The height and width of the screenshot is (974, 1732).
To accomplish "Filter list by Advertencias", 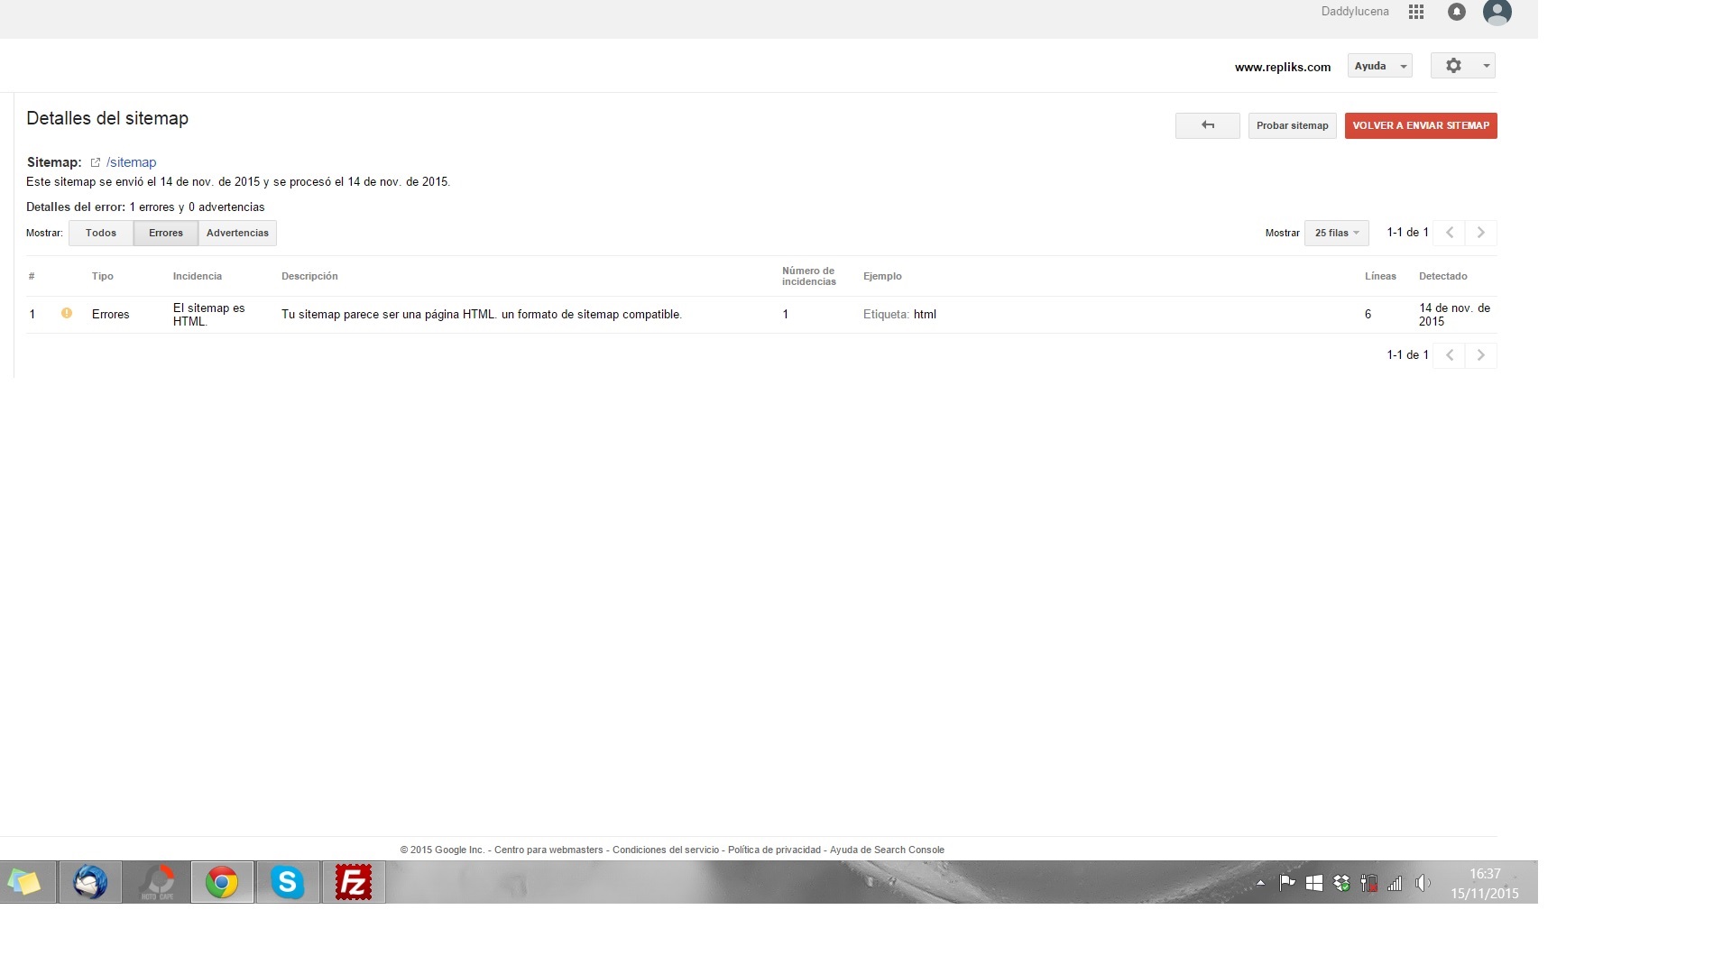I will pyautogui.click(x=237, y=233).
